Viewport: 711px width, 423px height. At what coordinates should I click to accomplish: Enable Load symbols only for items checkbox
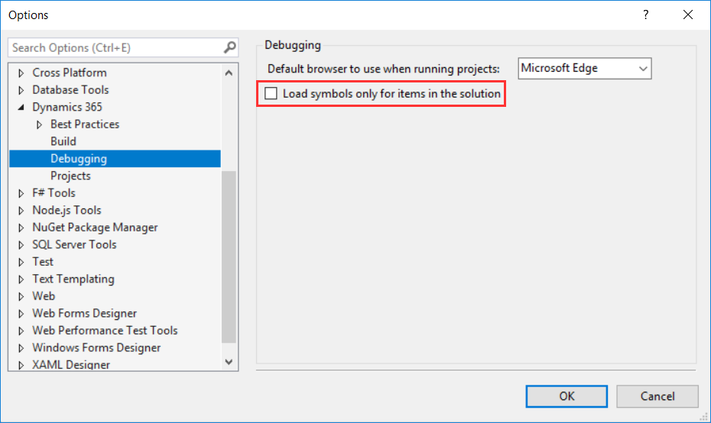(271, 94)
